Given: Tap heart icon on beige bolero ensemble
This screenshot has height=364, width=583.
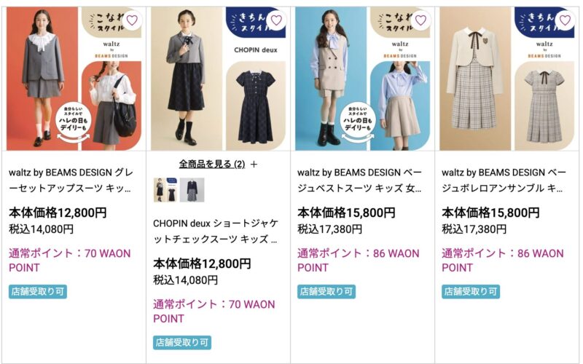Looking at the screenshot, I should pyautogui.click(x=565, y=20).
